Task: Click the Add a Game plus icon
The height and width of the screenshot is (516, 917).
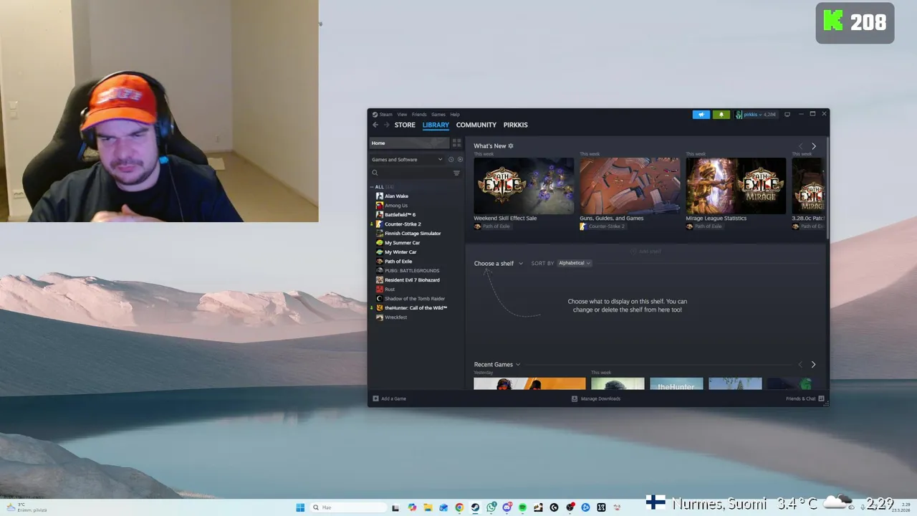Action: [375, 398]
